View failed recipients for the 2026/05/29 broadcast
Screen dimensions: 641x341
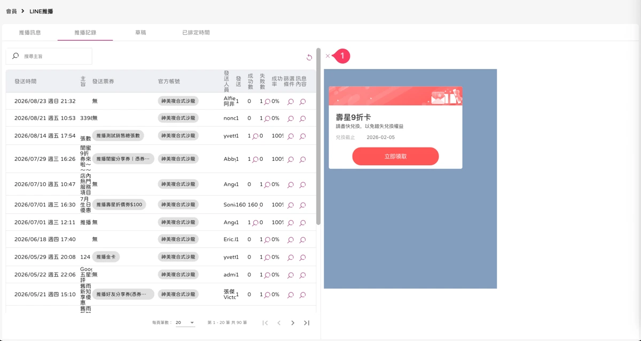point(267,258)
